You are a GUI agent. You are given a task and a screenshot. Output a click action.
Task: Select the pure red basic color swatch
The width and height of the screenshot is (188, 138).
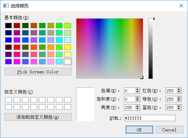(17, 47)
